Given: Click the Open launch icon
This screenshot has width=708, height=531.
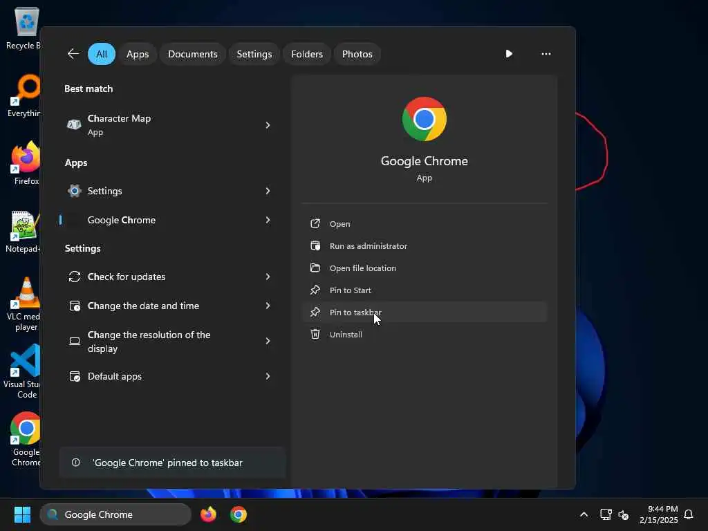Looking at the screenshot, I should point(315,223).
